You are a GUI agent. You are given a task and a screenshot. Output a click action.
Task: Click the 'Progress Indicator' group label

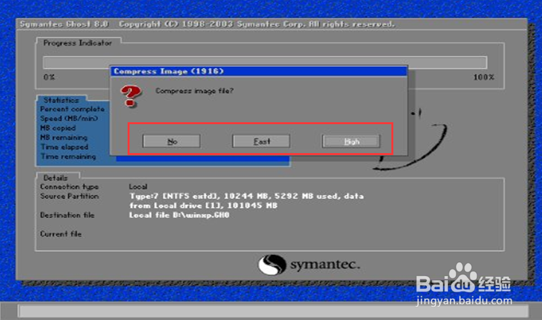78,43
